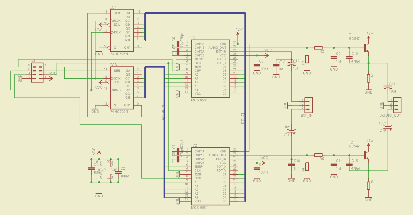Select the C1 100nf decoupling capacitor
413x215 pixels.
tap(91, 169)
